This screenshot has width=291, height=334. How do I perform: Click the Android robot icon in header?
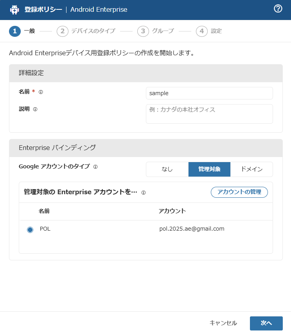pos(14,9)
